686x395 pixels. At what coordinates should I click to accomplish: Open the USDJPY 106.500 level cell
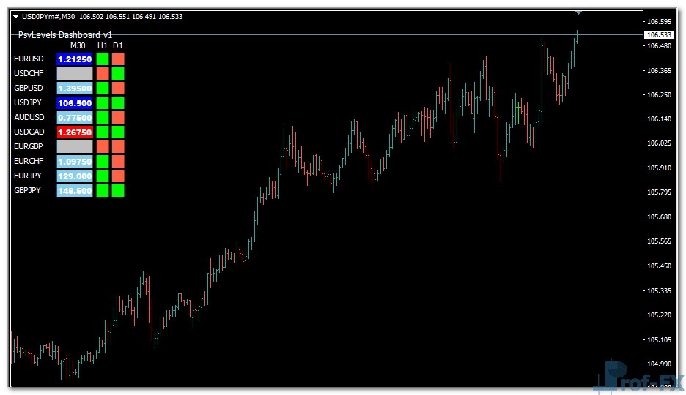click(75, 103)
